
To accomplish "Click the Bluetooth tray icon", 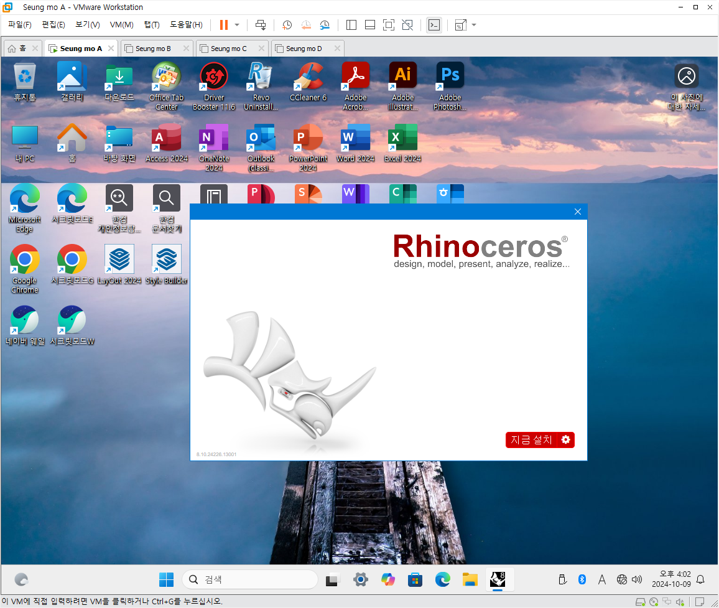I will (582, 579).
